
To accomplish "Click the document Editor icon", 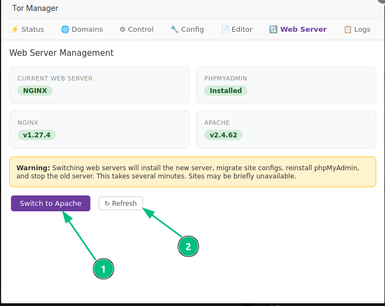I will pos(225,30).
